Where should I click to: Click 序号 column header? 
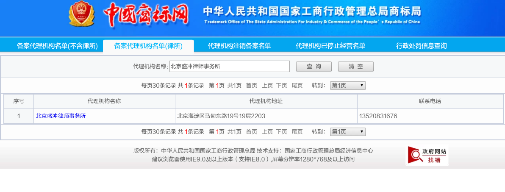coord(19,101)
